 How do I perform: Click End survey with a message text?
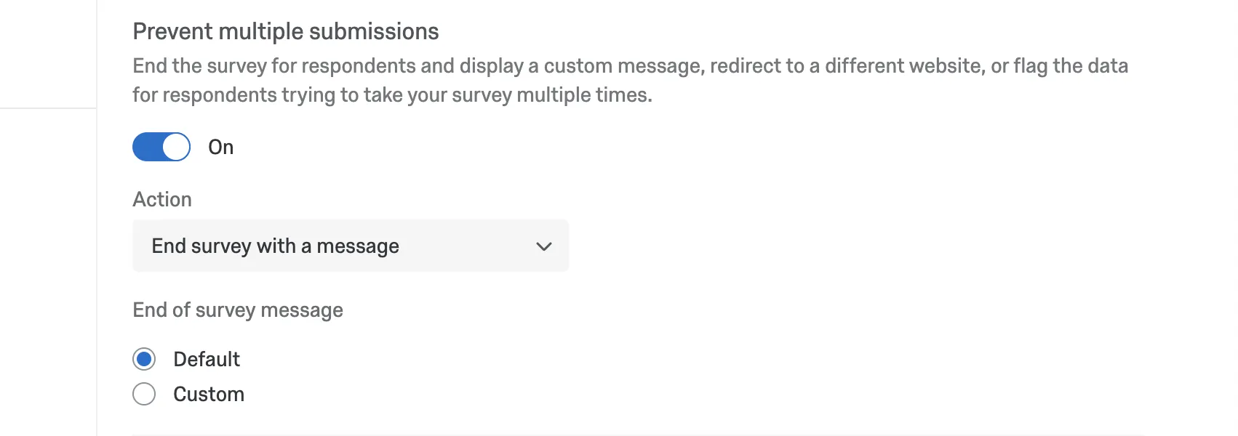point(275,246)
